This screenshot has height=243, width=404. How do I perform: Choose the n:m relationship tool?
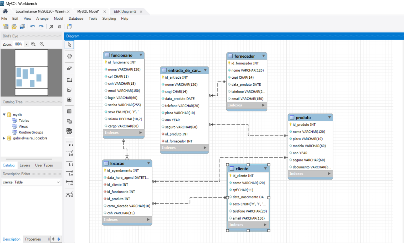click(x=69, y=182)
